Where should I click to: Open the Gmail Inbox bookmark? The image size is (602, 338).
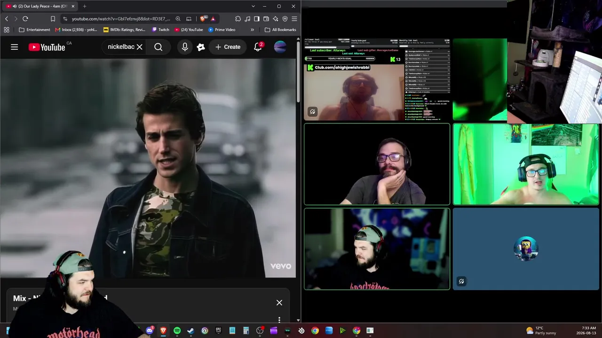[76, 30]
